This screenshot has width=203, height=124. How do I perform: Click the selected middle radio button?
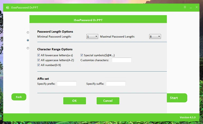[28, 40]
